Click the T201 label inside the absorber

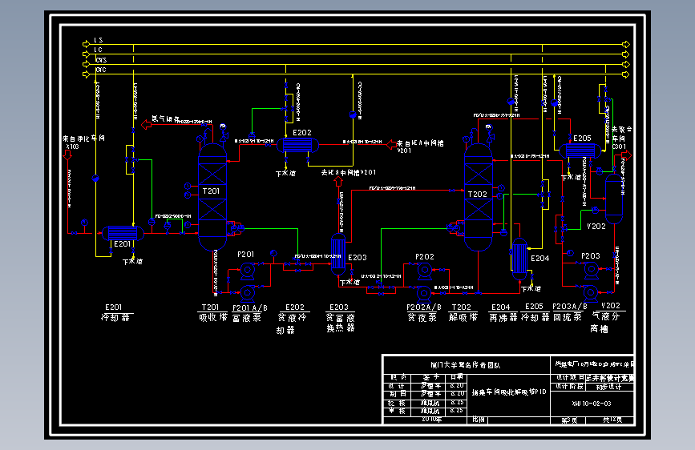point(211,191)
